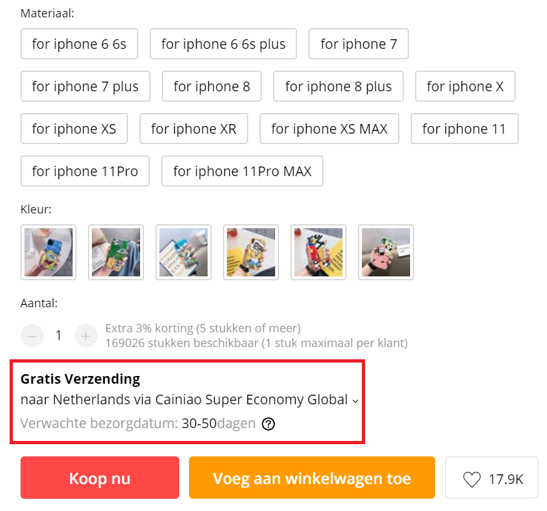
Task: Choose the "for iphone 7 plus" option
Action: [x=85, y=86]
